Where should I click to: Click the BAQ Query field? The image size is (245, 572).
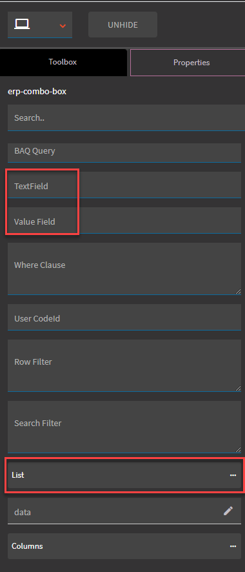click(124, 152)
